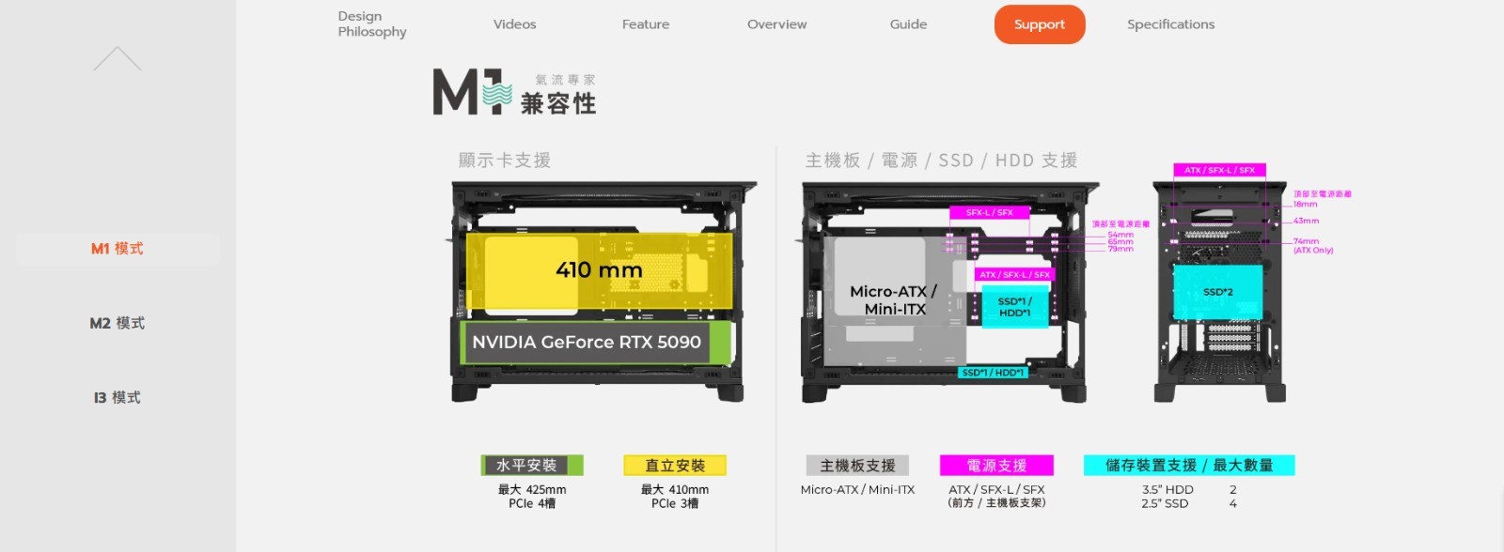
Task: Open the Feature section
Action: coord(646,24)
